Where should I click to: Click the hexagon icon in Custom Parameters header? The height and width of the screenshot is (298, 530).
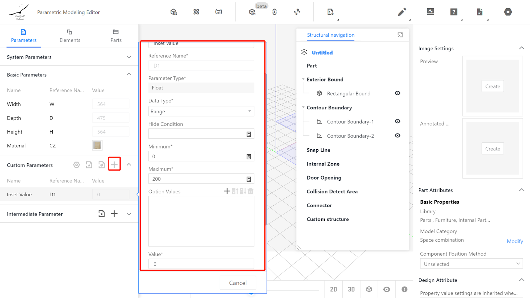click(x=77, y=165)
